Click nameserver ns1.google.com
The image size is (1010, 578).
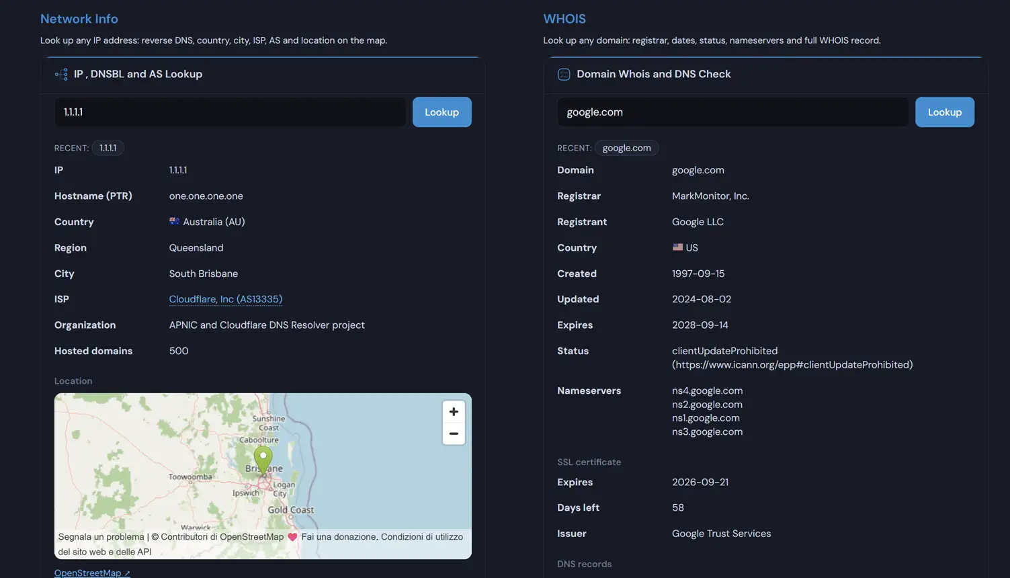click(x=706, y=418)
